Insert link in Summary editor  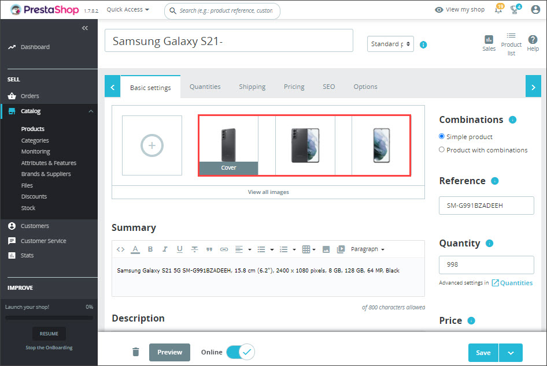click(224, 249)
